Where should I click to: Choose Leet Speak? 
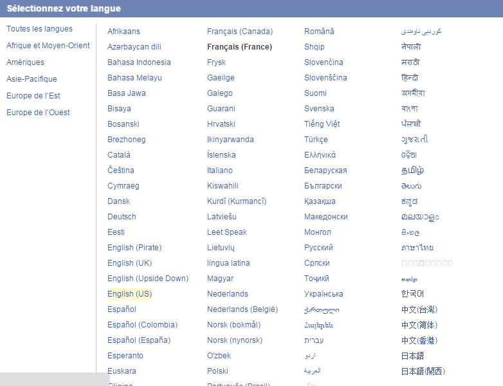[227, 232]
